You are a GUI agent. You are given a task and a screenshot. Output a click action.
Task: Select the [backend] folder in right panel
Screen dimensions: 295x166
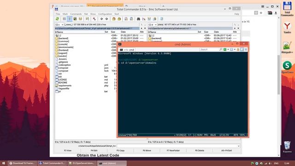tap(156, 38)
